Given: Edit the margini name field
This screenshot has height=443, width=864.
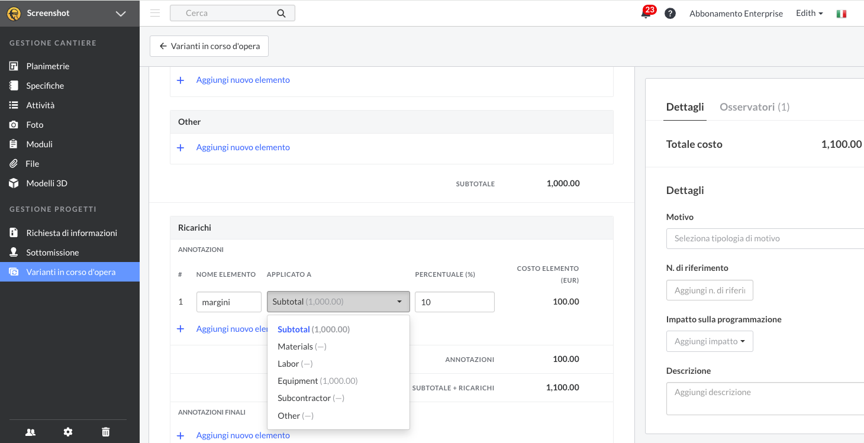Looking at the screenshot, I should click(x=228, y=302).
